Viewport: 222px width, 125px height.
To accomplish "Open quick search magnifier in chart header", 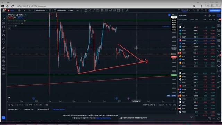I will click(x=194, y=10).
